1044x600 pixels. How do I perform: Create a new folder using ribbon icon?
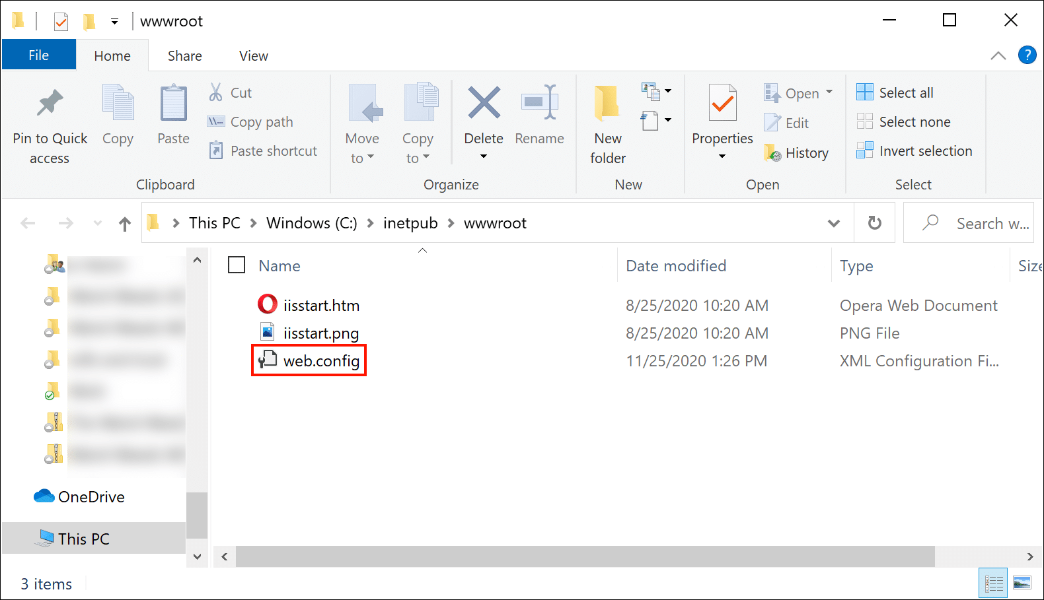(x=607, y=104)
